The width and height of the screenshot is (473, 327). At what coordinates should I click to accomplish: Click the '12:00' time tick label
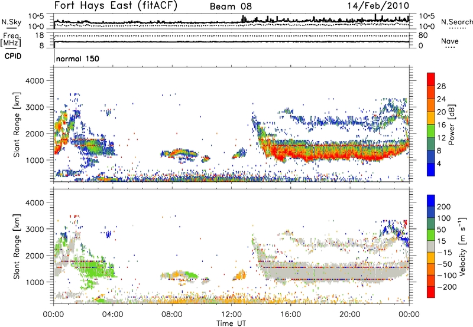(x=231, y=315)
